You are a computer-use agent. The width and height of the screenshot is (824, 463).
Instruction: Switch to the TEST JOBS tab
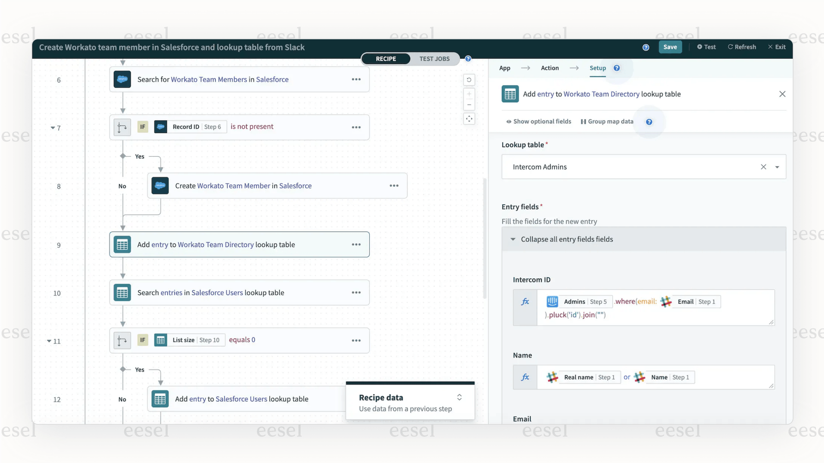coord(435,58)
